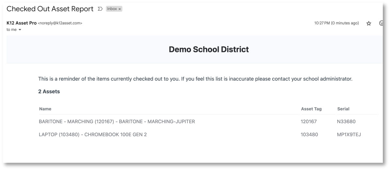Star this email message
Viewport: 390px width, 170px height.
pyautogui.click(x=369, y=23)
